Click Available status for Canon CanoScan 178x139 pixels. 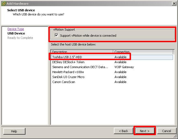[x=121, y=82]
